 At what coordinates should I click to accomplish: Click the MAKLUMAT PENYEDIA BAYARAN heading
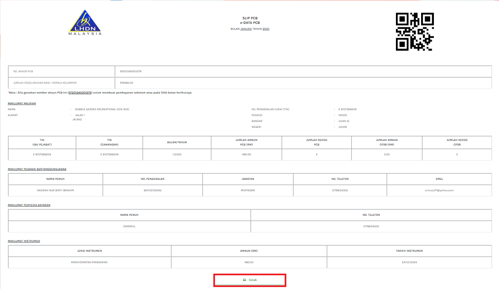point(29,205)
